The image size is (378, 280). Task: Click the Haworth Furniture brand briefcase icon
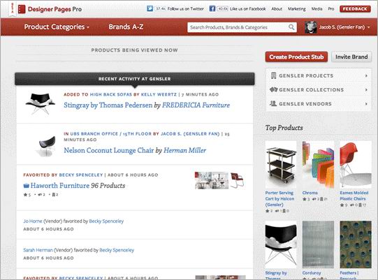pos(27,186)
